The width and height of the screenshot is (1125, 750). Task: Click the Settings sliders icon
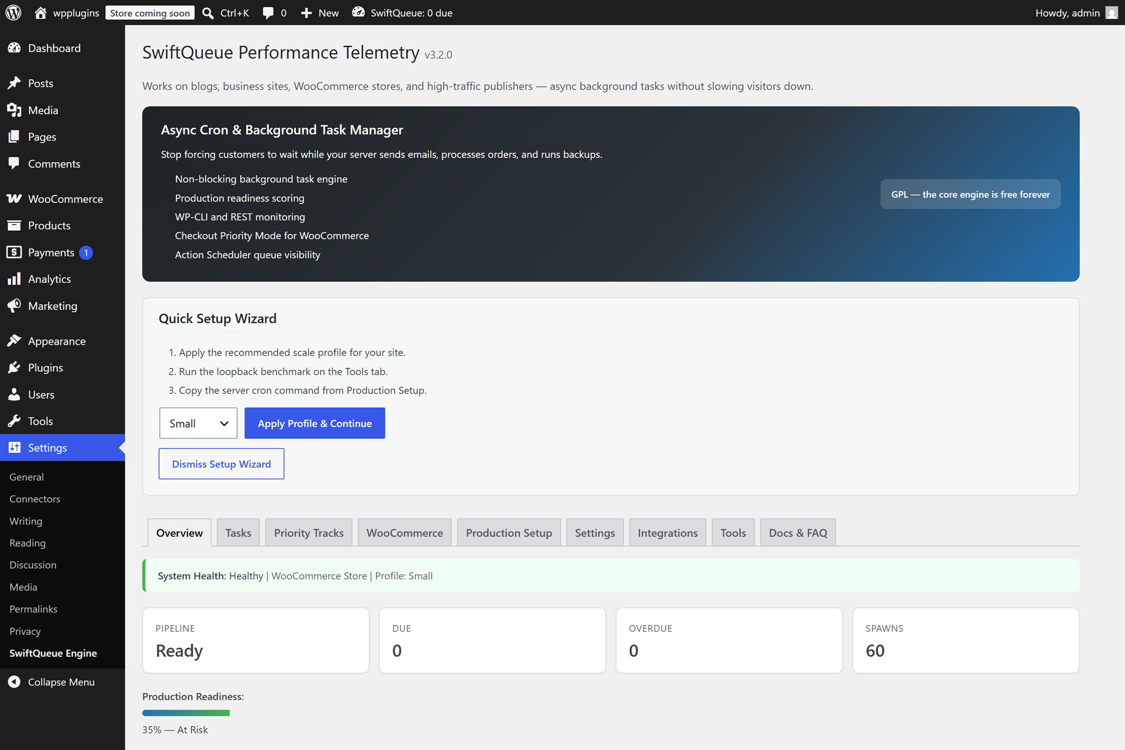[15, 447]
